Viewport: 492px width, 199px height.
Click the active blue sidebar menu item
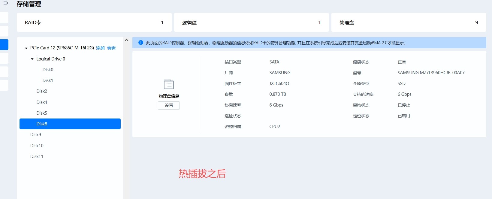coord(4,45)
